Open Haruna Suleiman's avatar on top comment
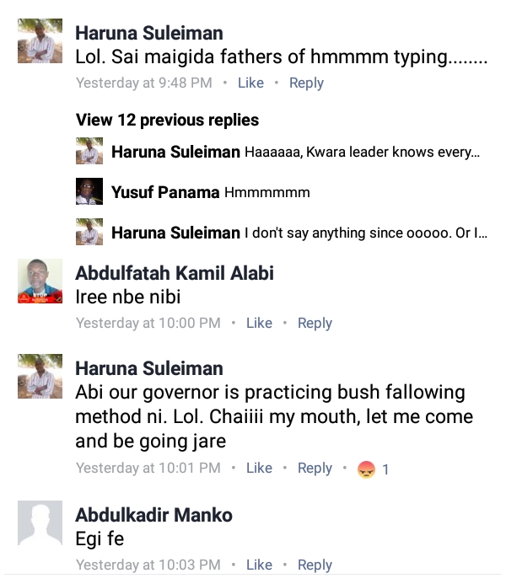 pyautogui.click(x=40, y=41)
